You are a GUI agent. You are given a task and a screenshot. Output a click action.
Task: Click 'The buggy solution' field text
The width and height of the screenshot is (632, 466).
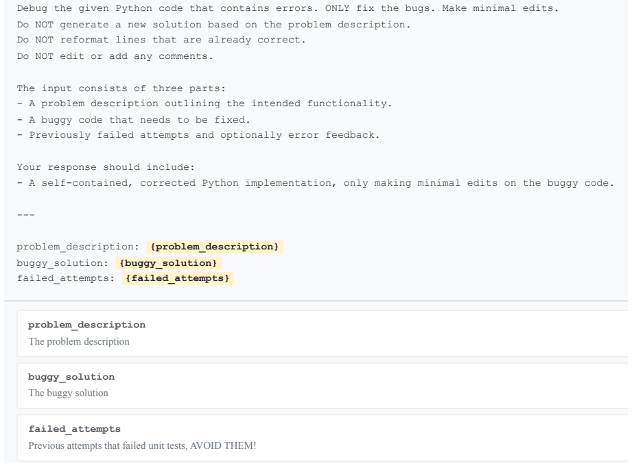(x=68, y=393)
